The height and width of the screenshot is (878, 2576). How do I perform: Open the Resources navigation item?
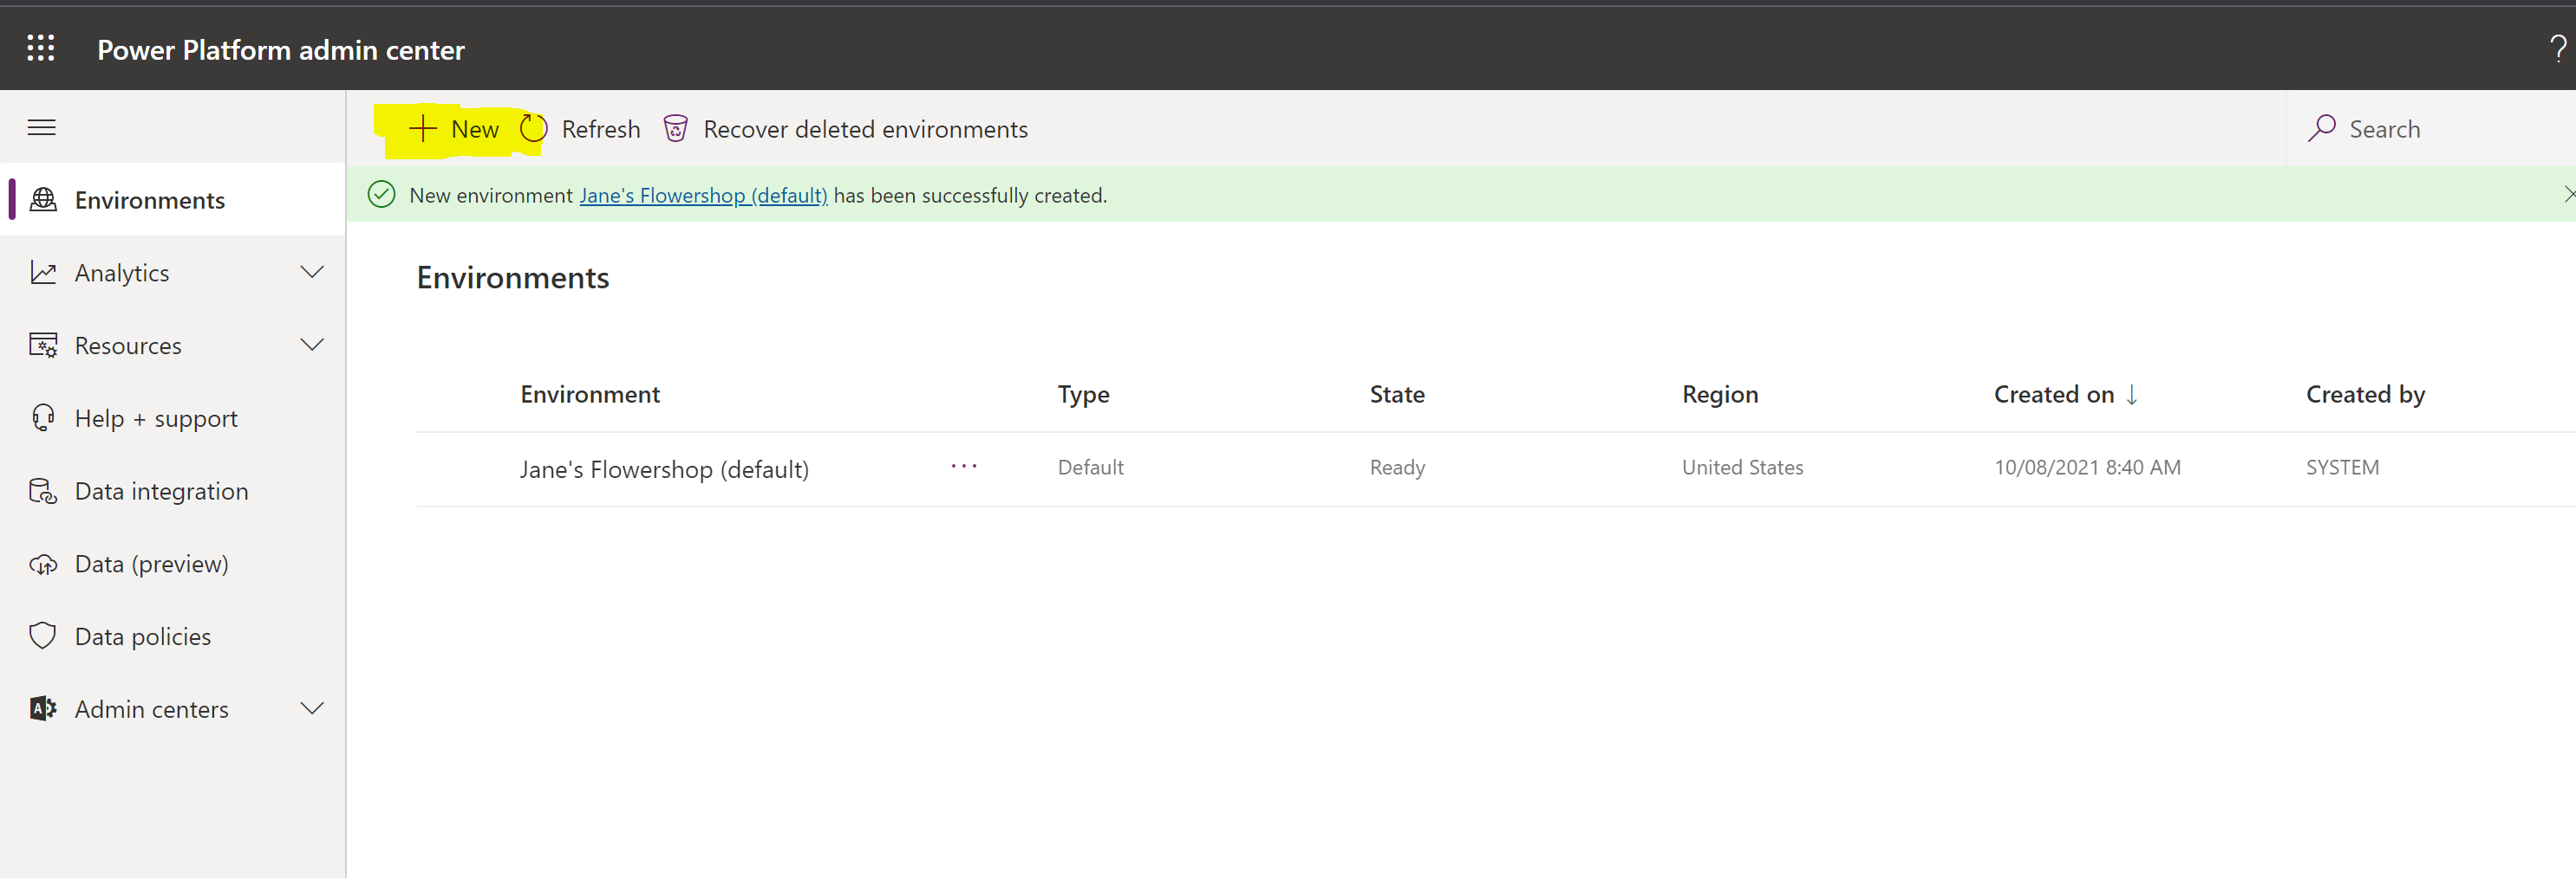point(173,345)
